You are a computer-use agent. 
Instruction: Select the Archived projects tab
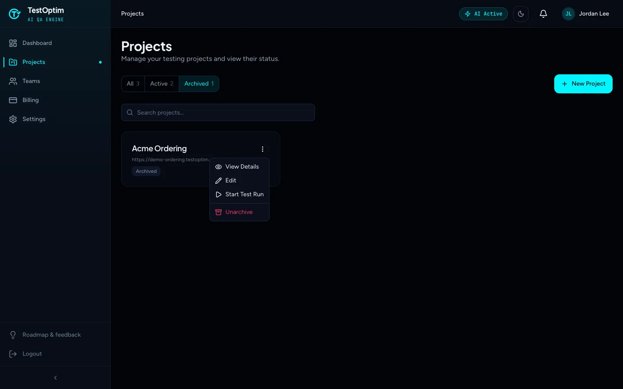click(199, 84)
